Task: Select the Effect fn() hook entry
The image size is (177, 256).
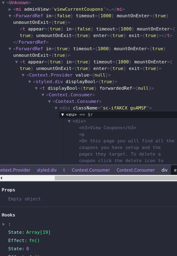Action: [24, 240]
